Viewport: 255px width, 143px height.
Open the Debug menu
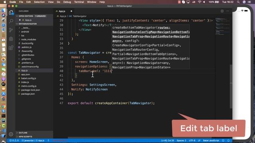tap(67, 2)
